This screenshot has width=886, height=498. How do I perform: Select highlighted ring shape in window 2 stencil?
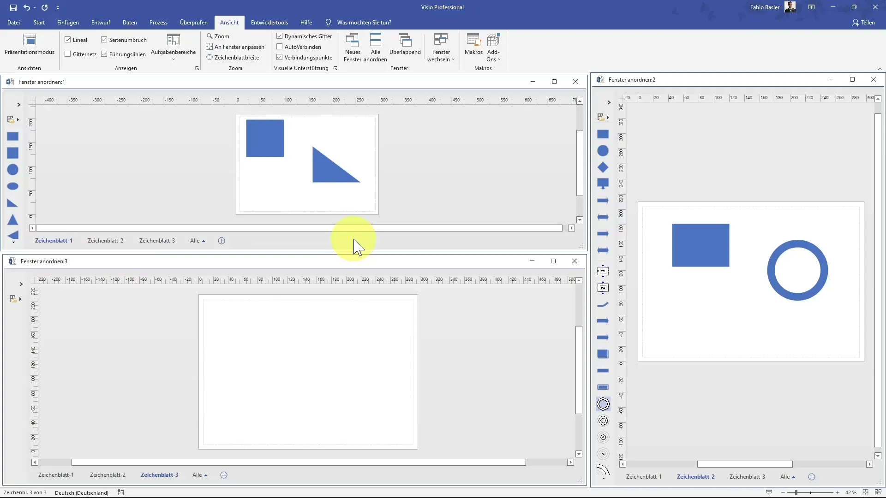coord(603,404)
